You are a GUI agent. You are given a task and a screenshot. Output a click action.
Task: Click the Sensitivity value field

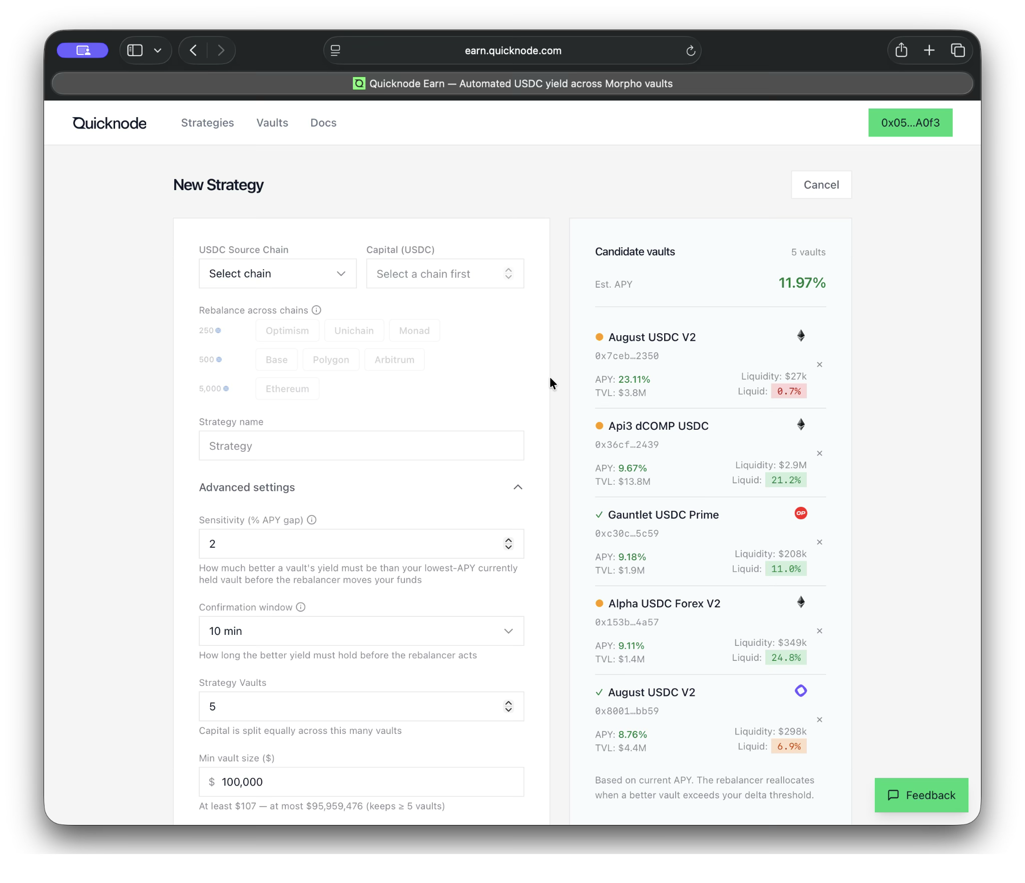click(x=361, y=544)
